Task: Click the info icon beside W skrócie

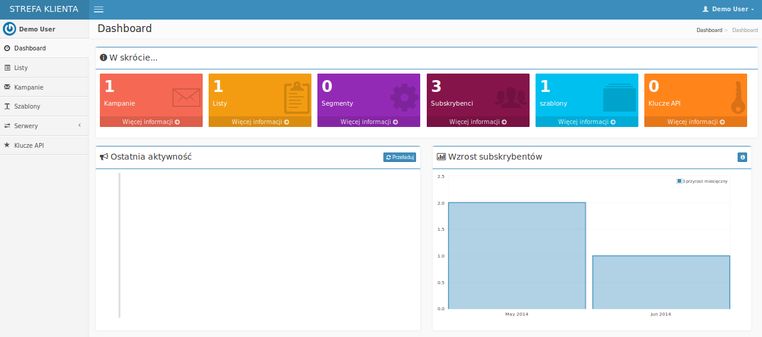Action: pos(103,58)
